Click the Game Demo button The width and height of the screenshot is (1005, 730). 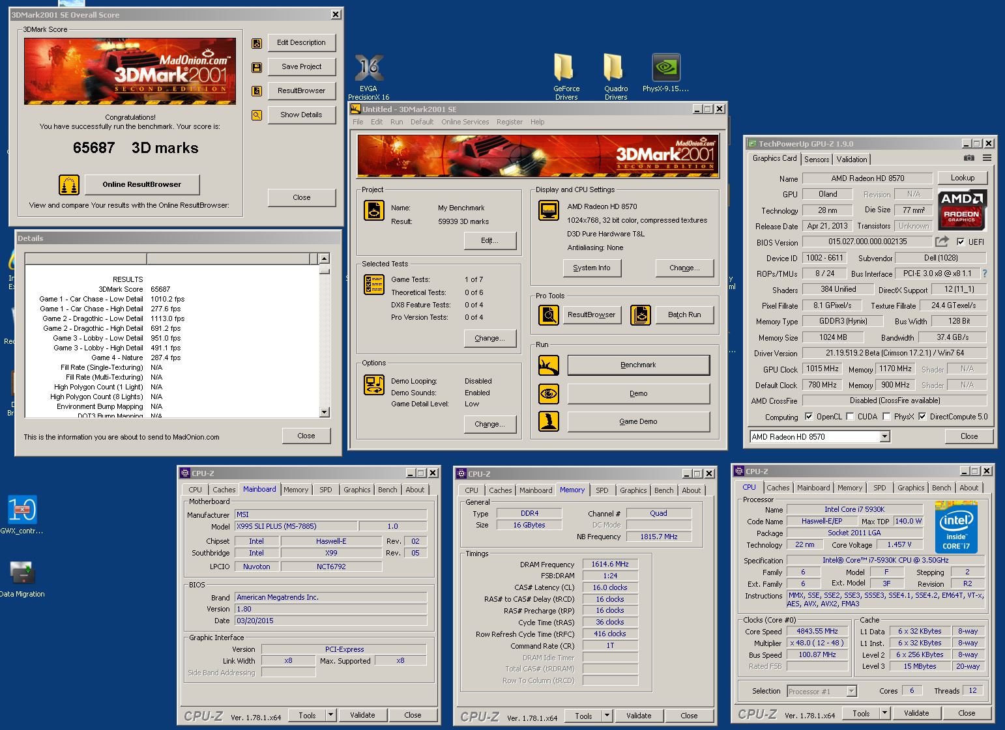pos(639,421)
